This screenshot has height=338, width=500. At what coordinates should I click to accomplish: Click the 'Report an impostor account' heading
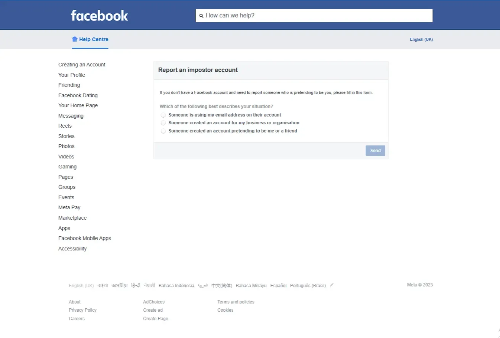point(198,70)
